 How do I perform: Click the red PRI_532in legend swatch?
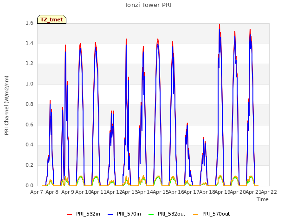[69, 214]
